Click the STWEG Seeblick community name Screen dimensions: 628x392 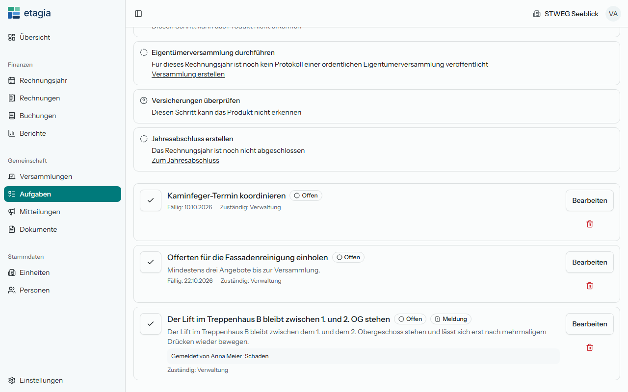(x=572, y=14)
